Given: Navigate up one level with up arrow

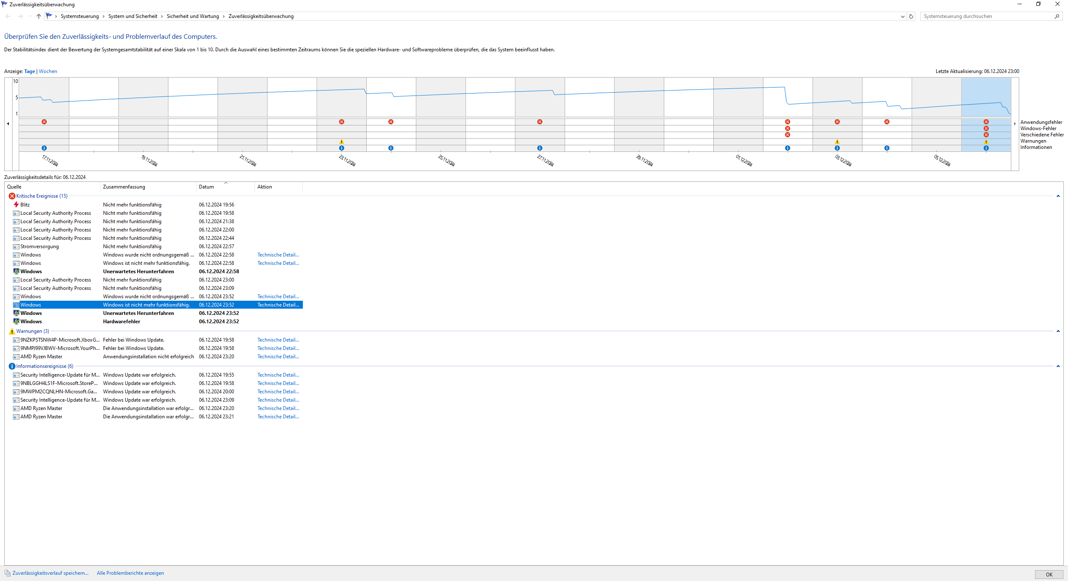Looking at the screenshot, I should click(39, 16).
